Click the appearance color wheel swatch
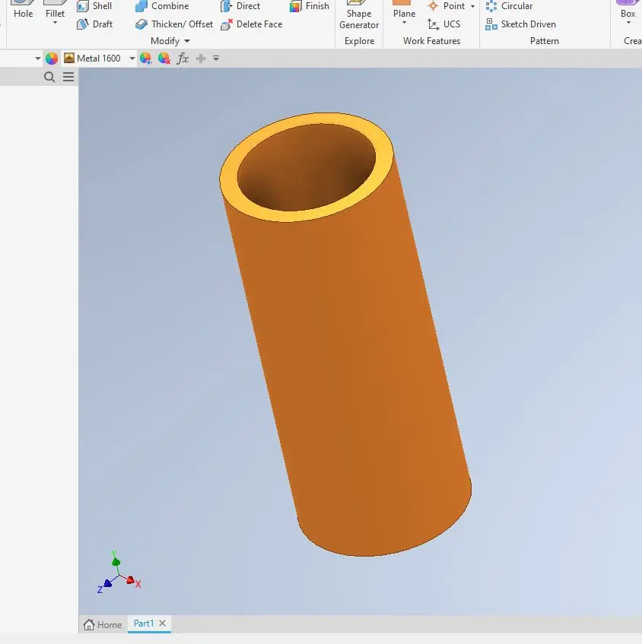Screen dimensions: 642x644 (52, 59)
